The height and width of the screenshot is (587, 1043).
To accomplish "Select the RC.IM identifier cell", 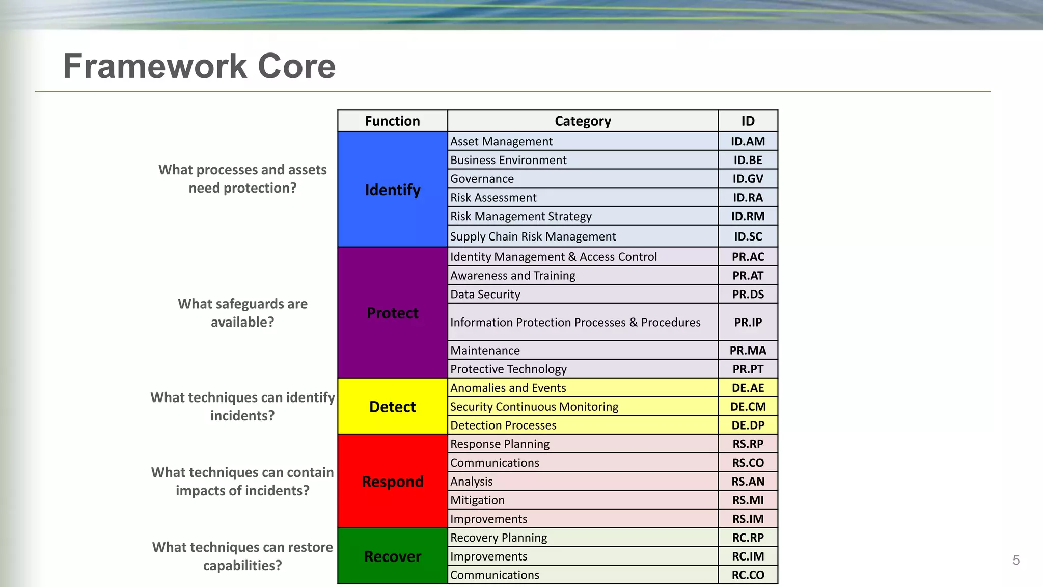I will (748, 556).
